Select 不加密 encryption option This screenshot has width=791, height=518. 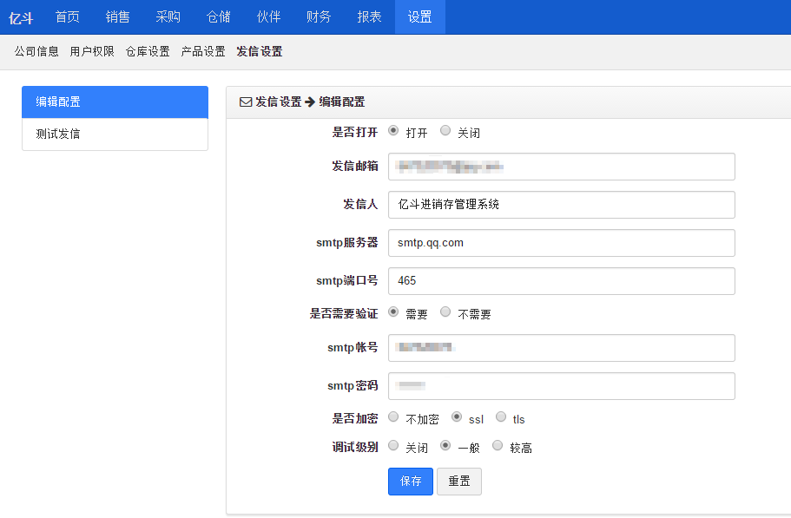[x=393, y=417]
